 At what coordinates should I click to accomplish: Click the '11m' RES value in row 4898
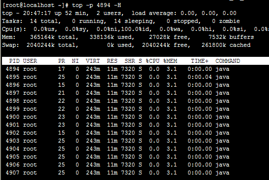112,101
